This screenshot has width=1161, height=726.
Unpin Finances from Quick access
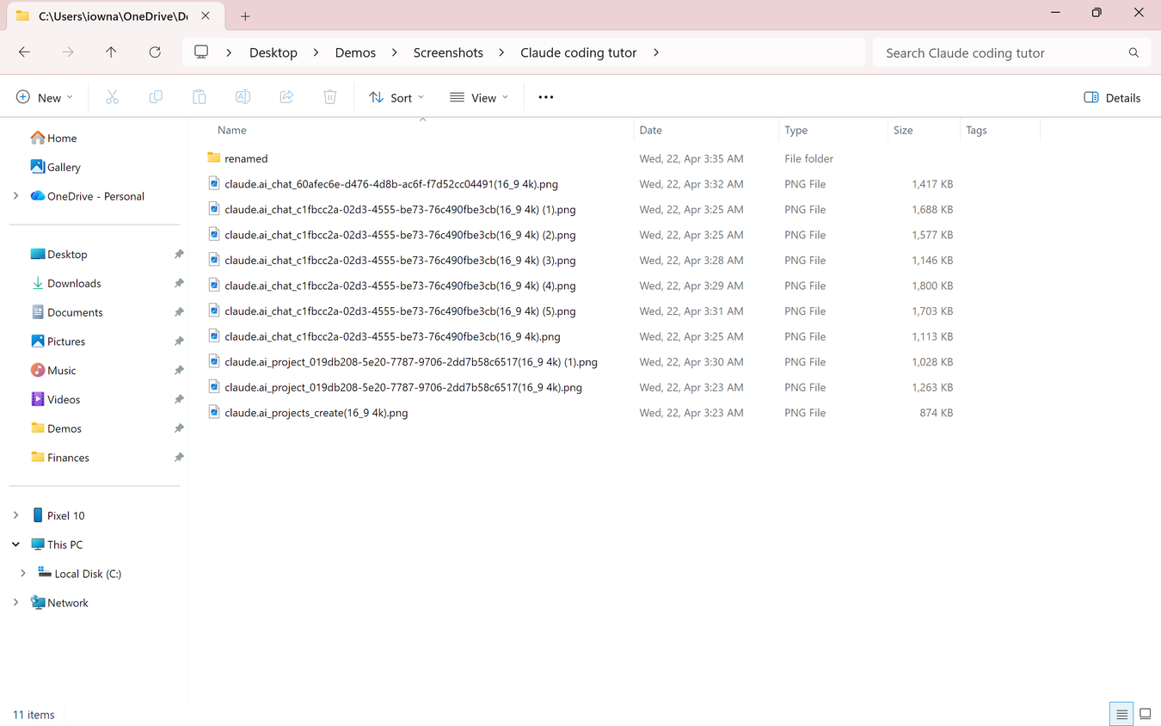point(179,458)
